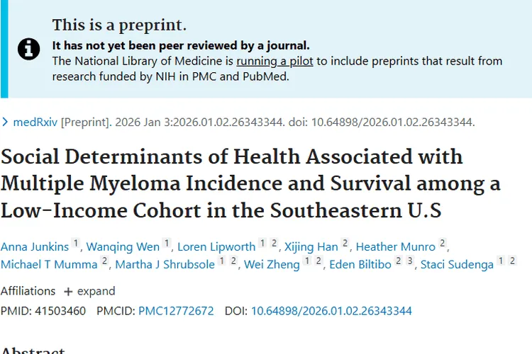Expand the Affiliations section

pos(89,291)
